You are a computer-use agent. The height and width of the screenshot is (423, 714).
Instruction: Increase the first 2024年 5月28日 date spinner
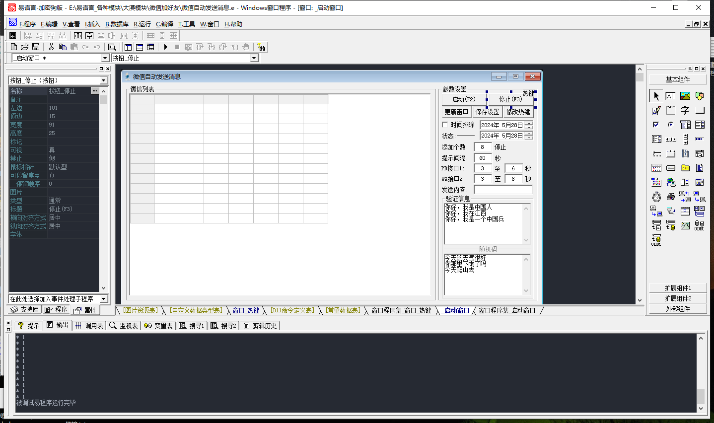click(528, 123)
